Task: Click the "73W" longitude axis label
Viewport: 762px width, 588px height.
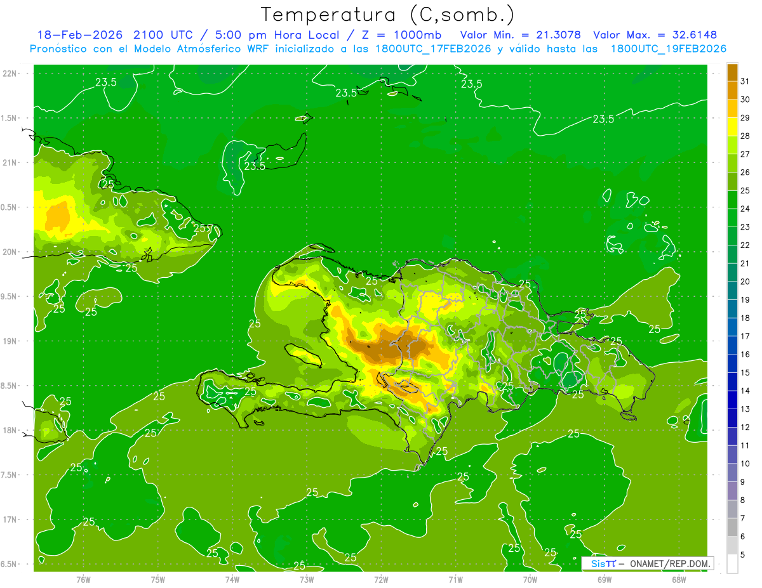Action: pos(307,580)
